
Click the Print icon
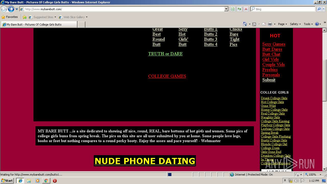(x=270, y=24)
